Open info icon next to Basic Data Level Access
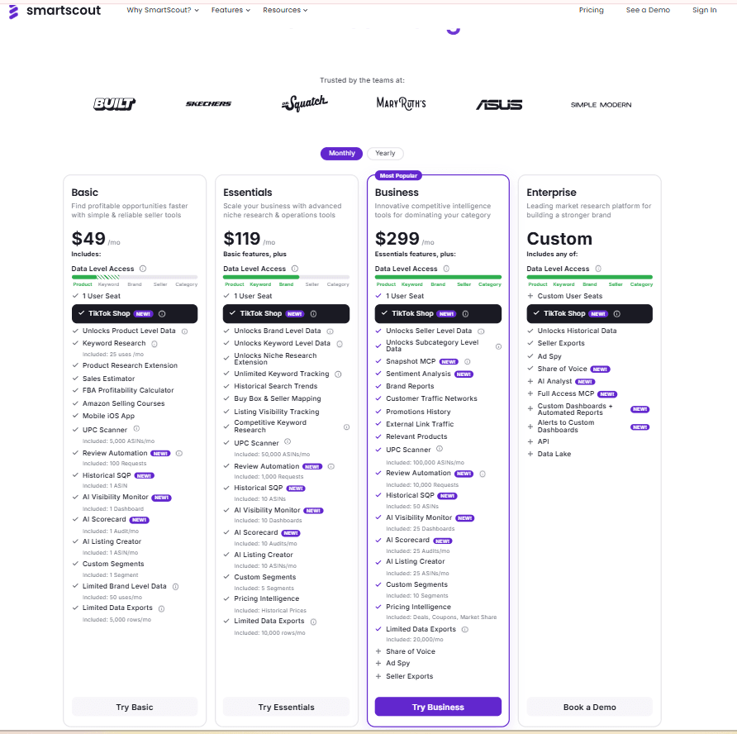This screenshot has width=737, height=734. (x=143, y=269)
